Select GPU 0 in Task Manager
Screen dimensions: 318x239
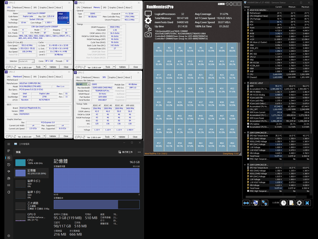point(31,217)
